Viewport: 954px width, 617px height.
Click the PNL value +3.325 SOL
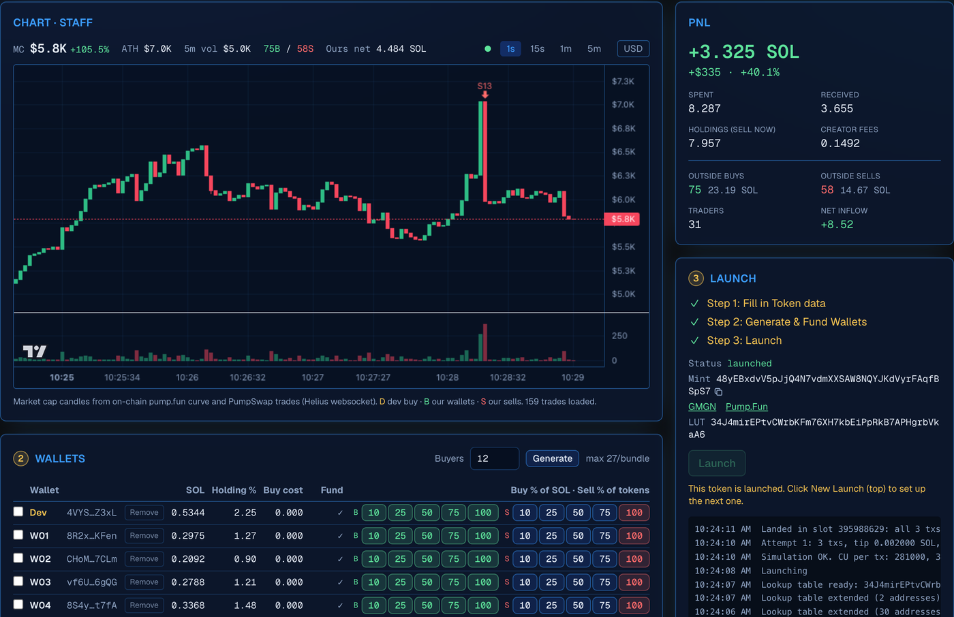click(743, 52)
